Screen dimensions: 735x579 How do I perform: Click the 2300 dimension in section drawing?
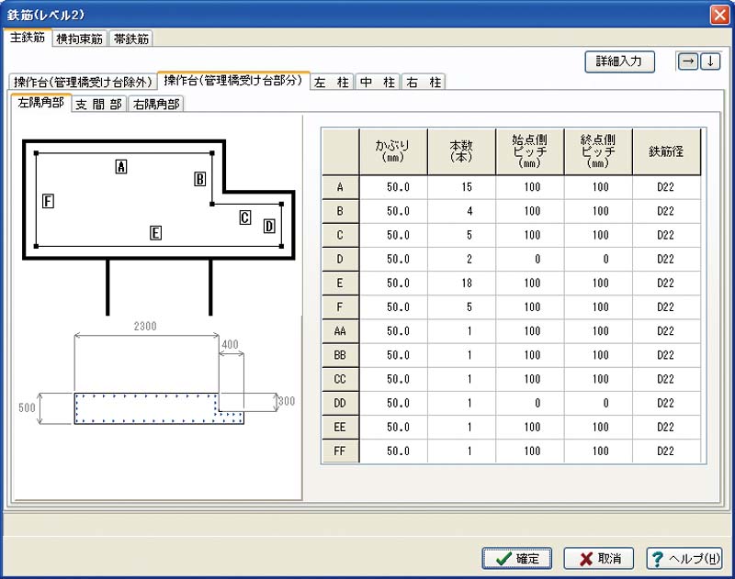click(145, 327)
